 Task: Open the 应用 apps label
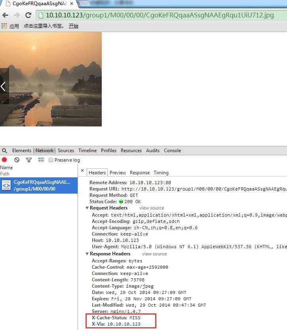(x=14, y=26)
